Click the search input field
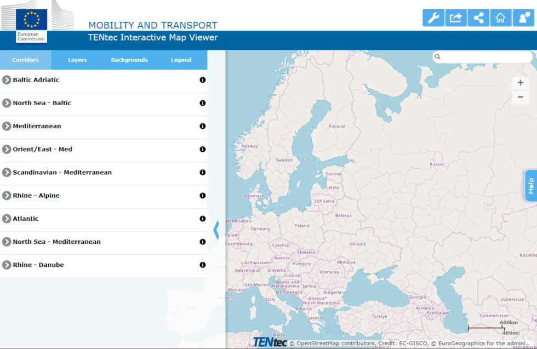 click(482, 56)
